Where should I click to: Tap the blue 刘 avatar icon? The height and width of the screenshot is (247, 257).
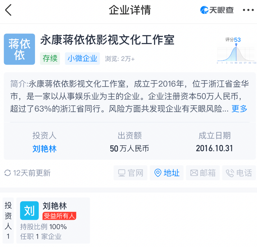coord(29,211)
